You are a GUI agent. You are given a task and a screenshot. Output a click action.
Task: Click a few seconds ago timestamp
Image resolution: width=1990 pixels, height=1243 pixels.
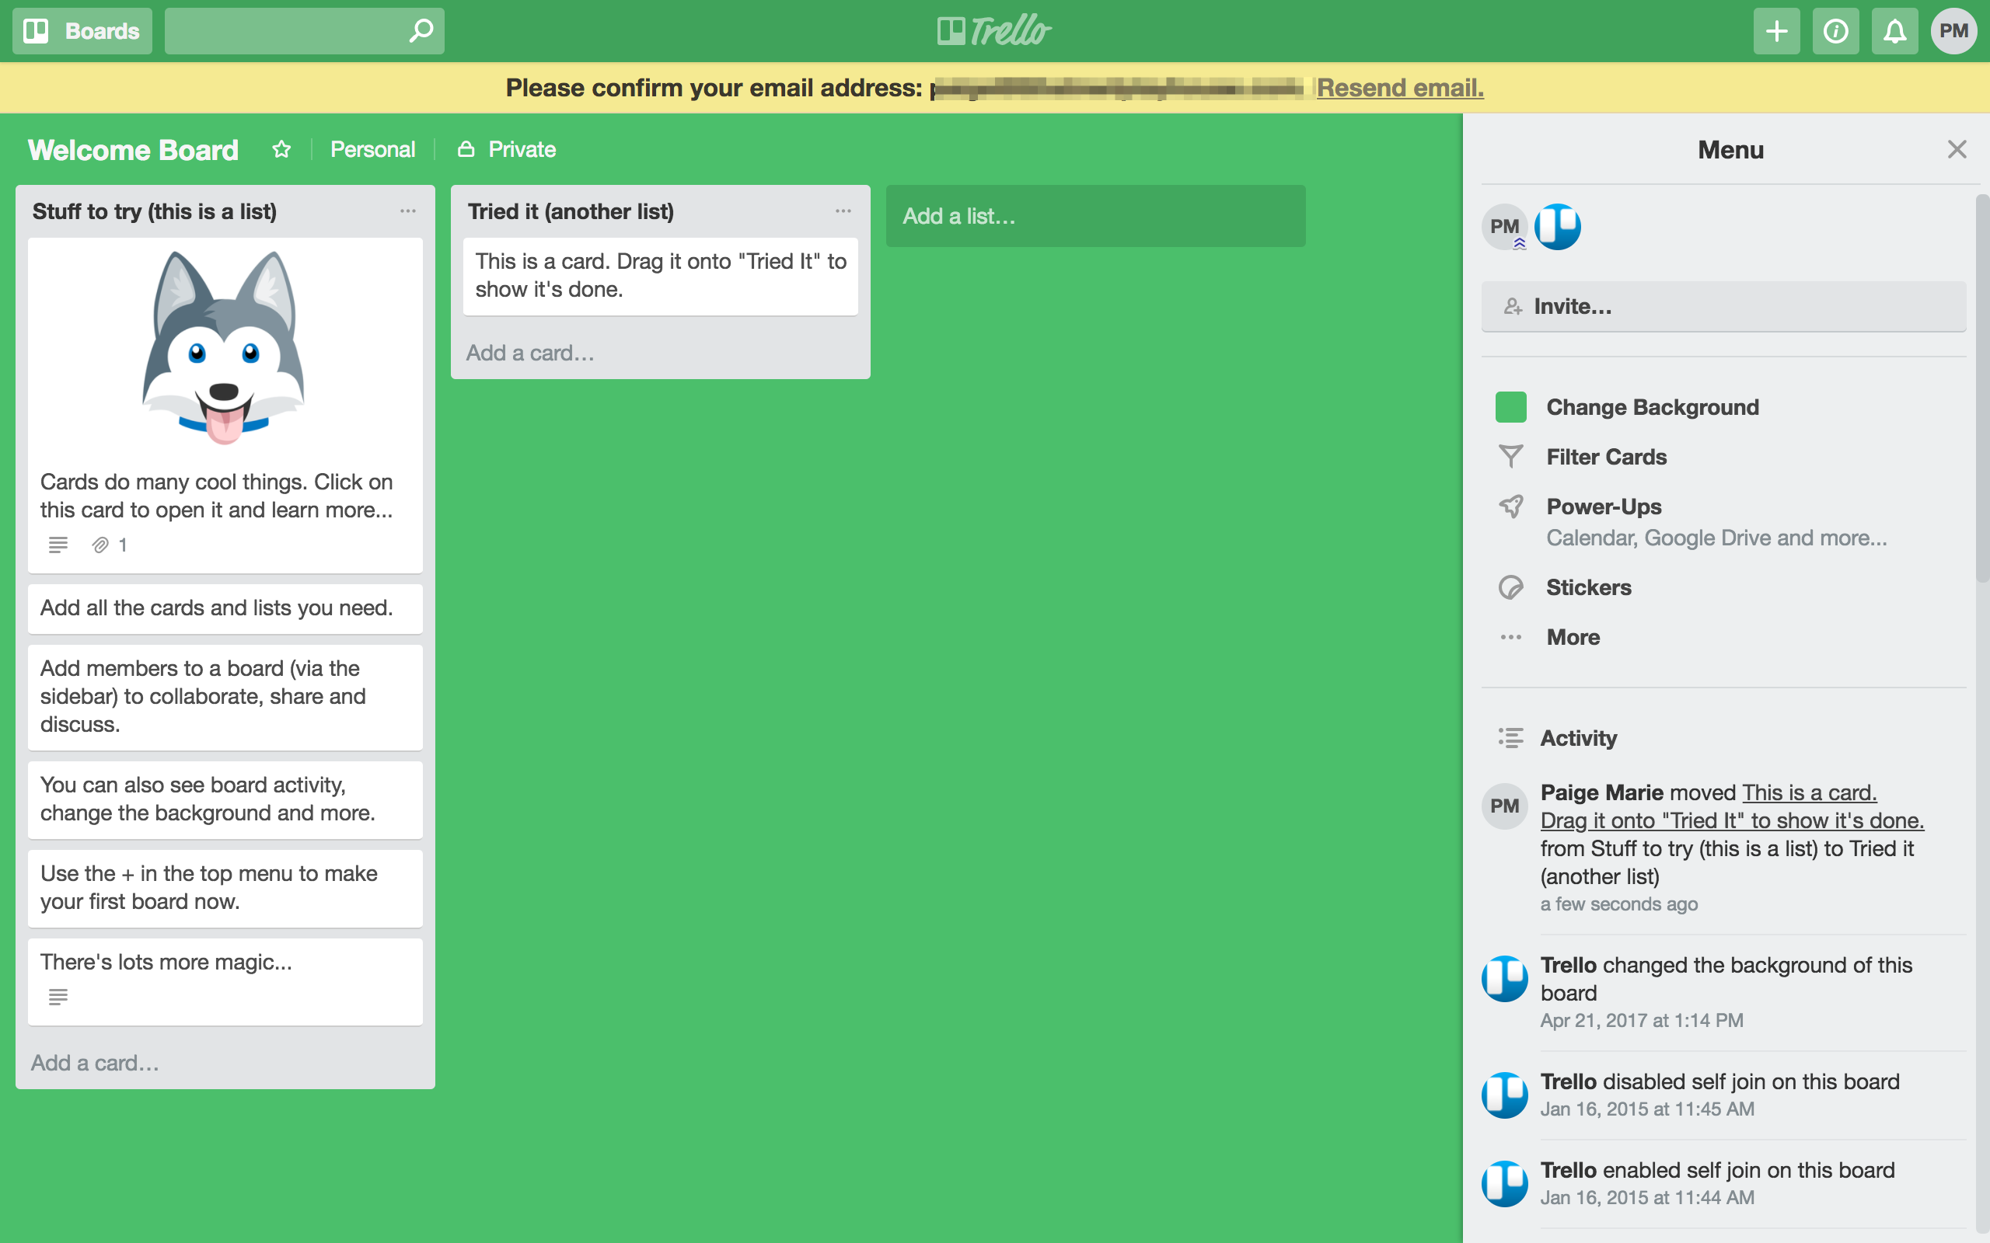1618,904
